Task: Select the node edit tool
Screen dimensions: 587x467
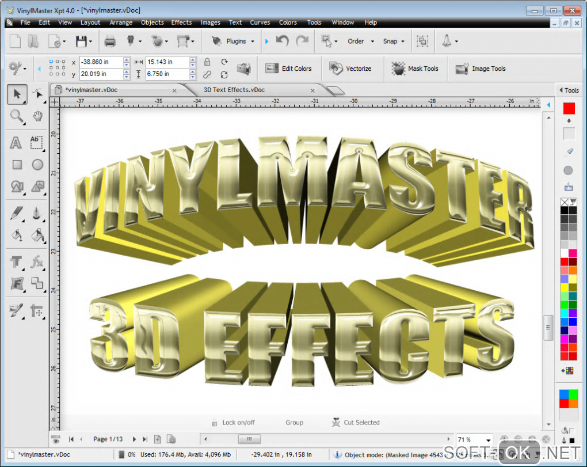Action: pos(37,94)
